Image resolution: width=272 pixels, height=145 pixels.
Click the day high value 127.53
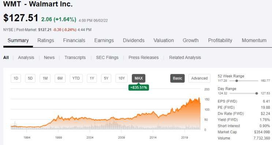(265, 93)
